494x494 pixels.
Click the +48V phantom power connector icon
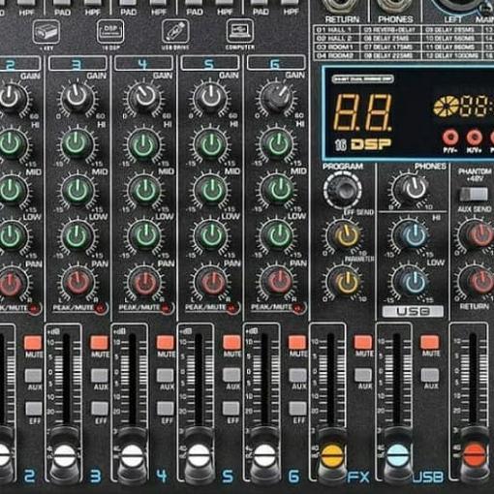pos(46,31)
